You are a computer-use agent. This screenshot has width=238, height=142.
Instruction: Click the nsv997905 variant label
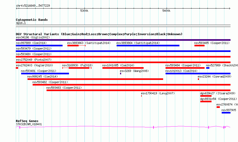(x=229, y=110)
